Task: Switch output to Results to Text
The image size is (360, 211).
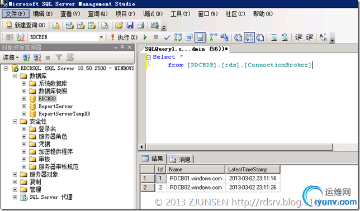Action: point(238,37)
